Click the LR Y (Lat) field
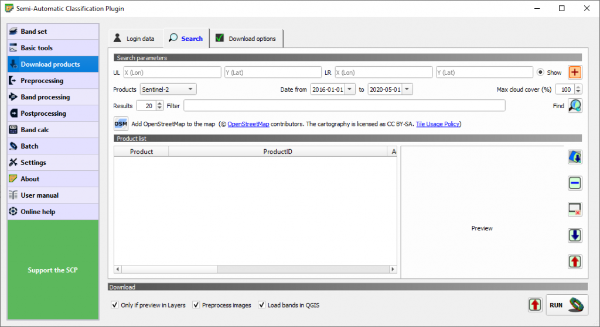Image resolution: width=600 pixels, height=327 pixels. tap(485, 72)
